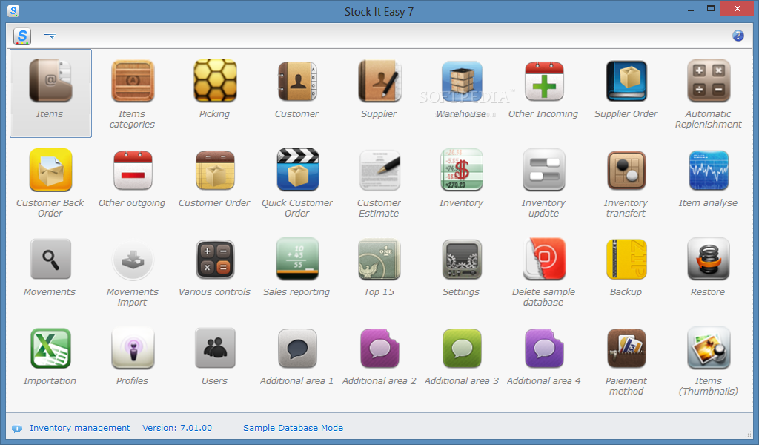
Task: Open the Settings module
Action: (462, 259)
